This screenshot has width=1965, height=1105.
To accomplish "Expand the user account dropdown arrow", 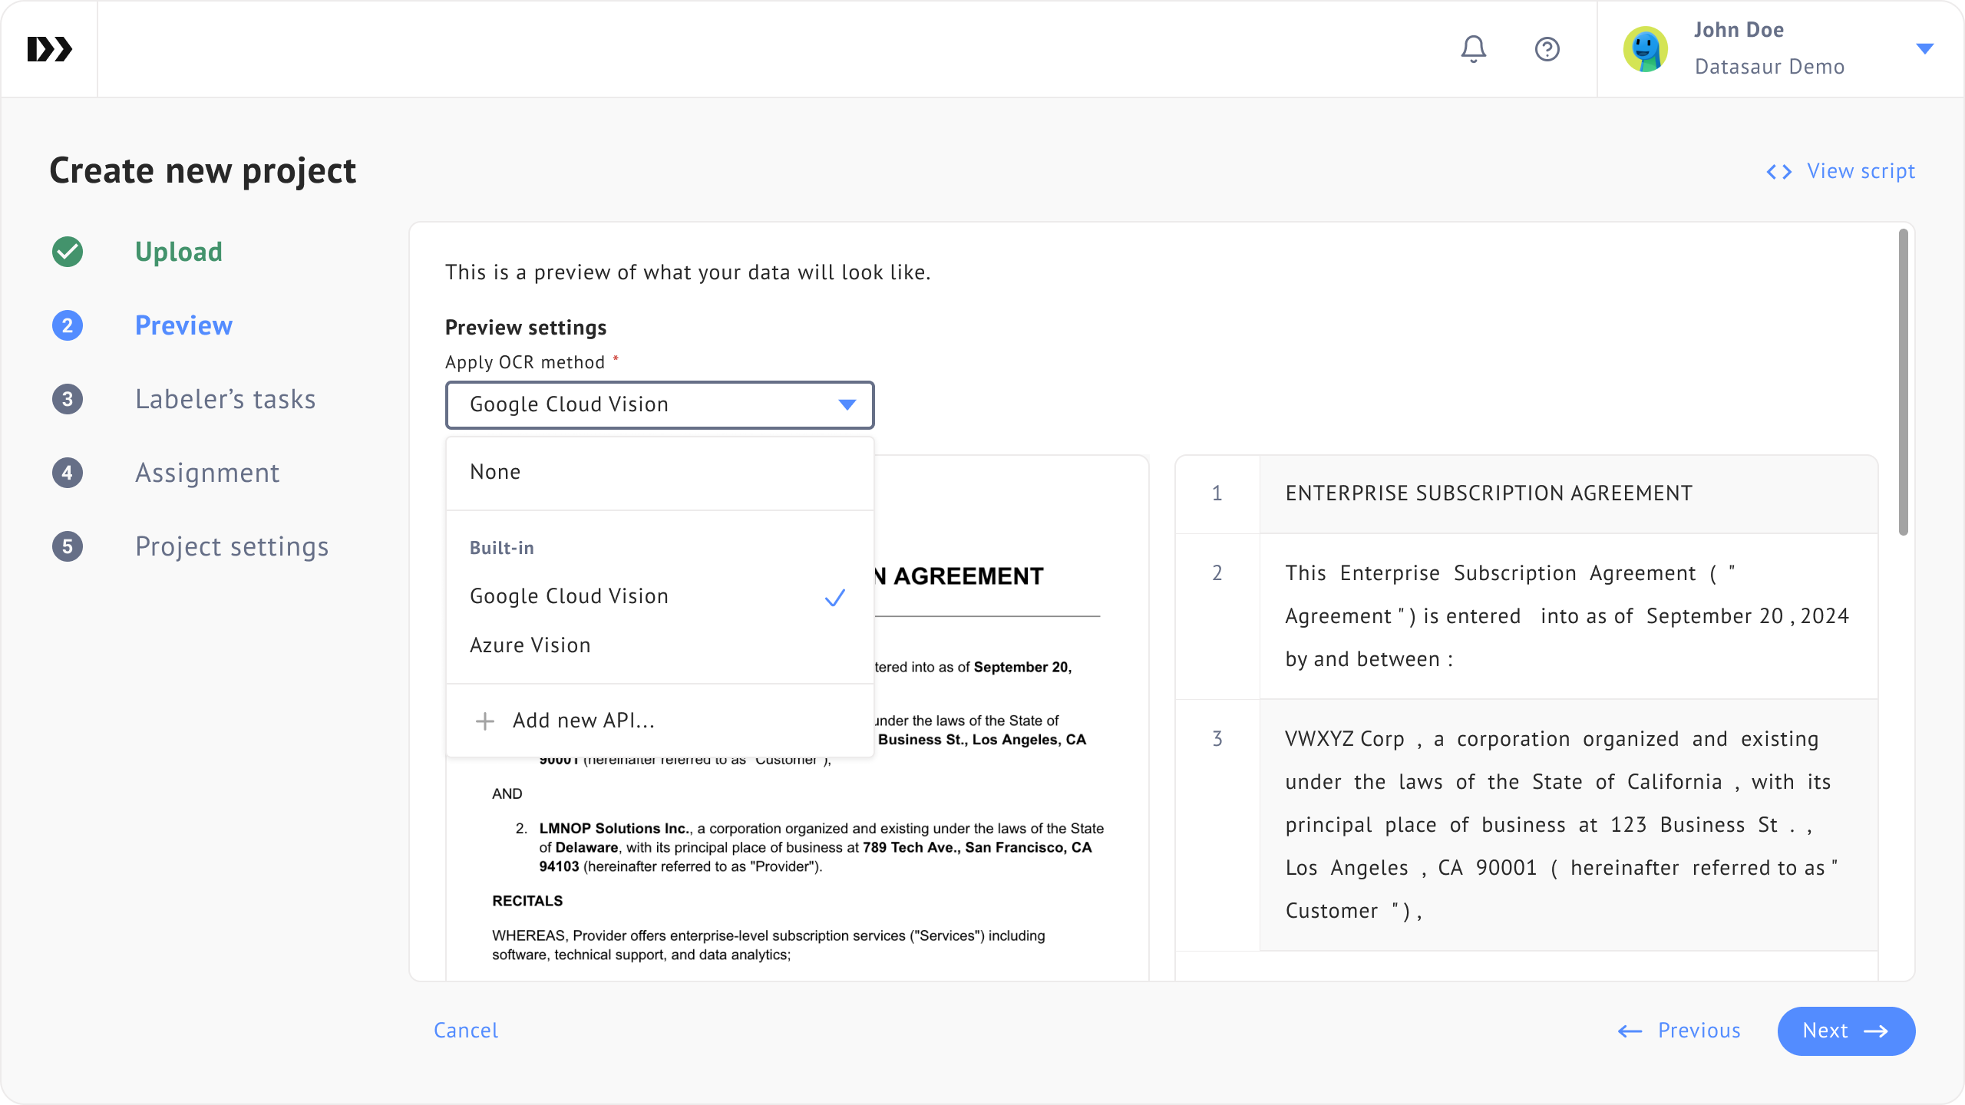I will pos(1924,49).
